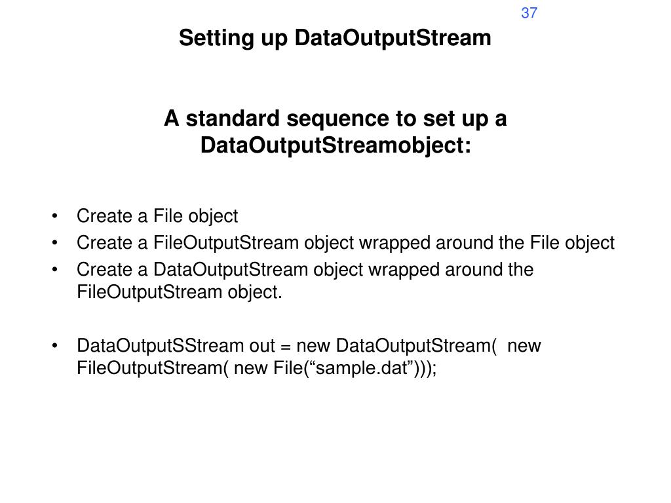Image resolution: width=671 pixels, height=503 pixels.
Task: Click the bullet dot before the FileOutputStream line
Action: 54,242
